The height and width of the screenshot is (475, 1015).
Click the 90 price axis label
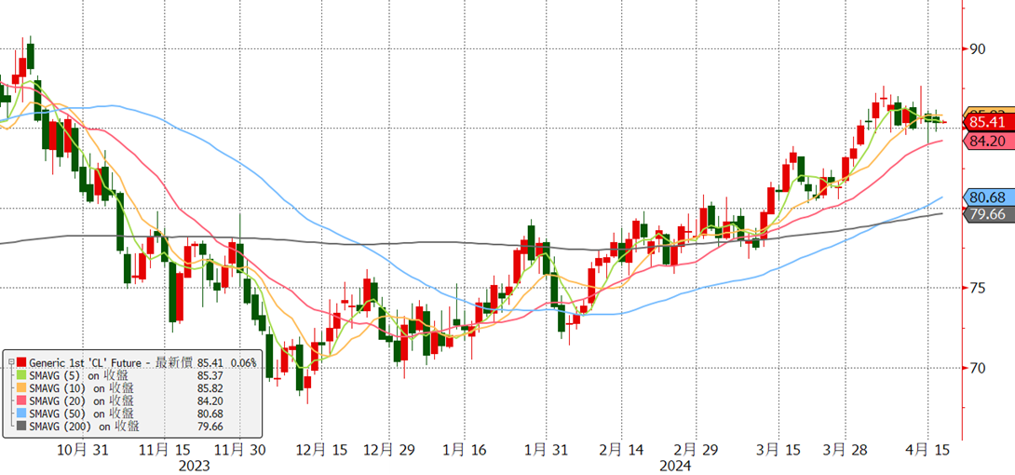[978, 49]
